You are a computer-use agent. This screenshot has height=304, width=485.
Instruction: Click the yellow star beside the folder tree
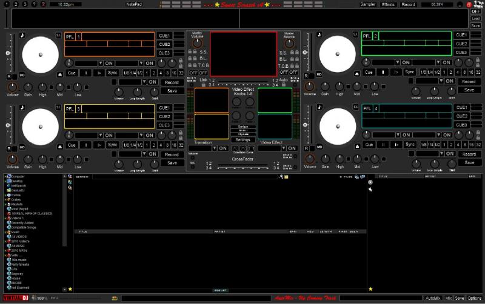click(x=70, y=289)
